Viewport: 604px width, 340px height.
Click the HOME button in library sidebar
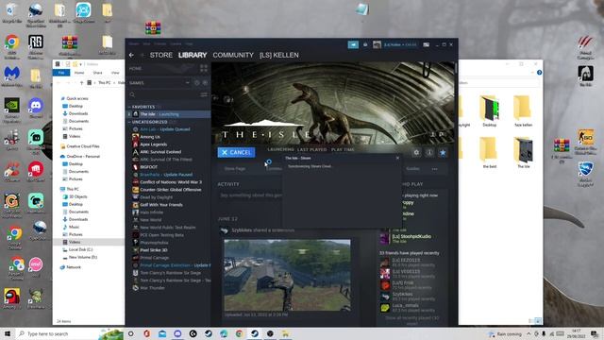(x=135, y=69)
